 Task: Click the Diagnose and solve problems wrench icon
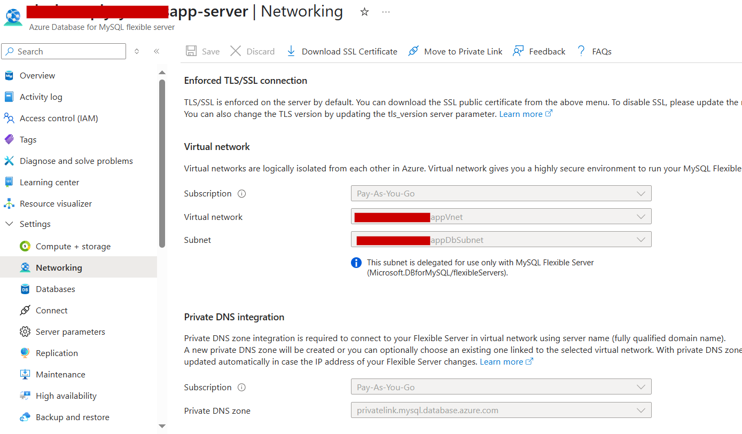click(x=9, y=161)
